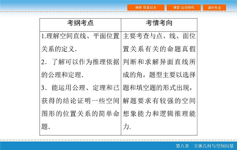Click the line 1.理解空间直线、平面位置
The image size is (237, 150).
pyautogui.click(x=80, y=36)
